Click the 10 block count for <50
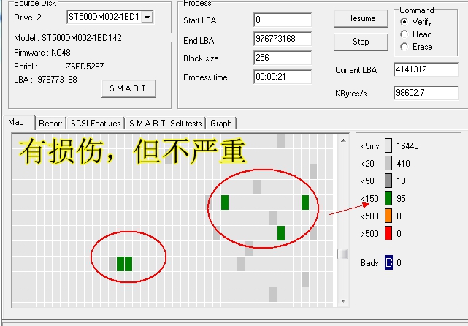Screen dimensions: 468x326 [x=401, y=181]
